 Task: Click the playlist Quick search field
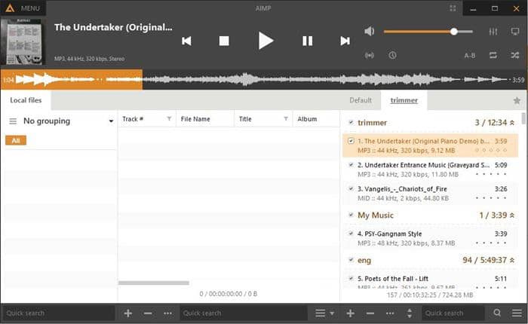(453, 313)
